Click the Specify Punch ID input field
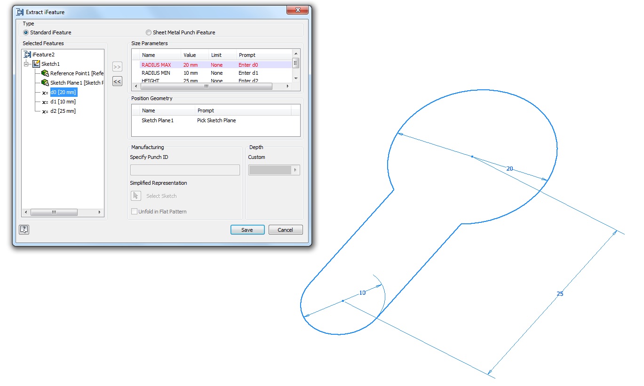This screenshot has height=386, width=644. coord(185,170)
